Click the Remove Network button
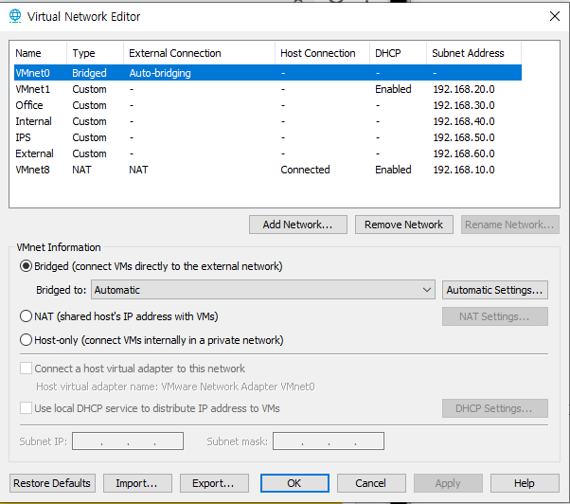This screenshot has width=570, height=504. pos(404,225)
